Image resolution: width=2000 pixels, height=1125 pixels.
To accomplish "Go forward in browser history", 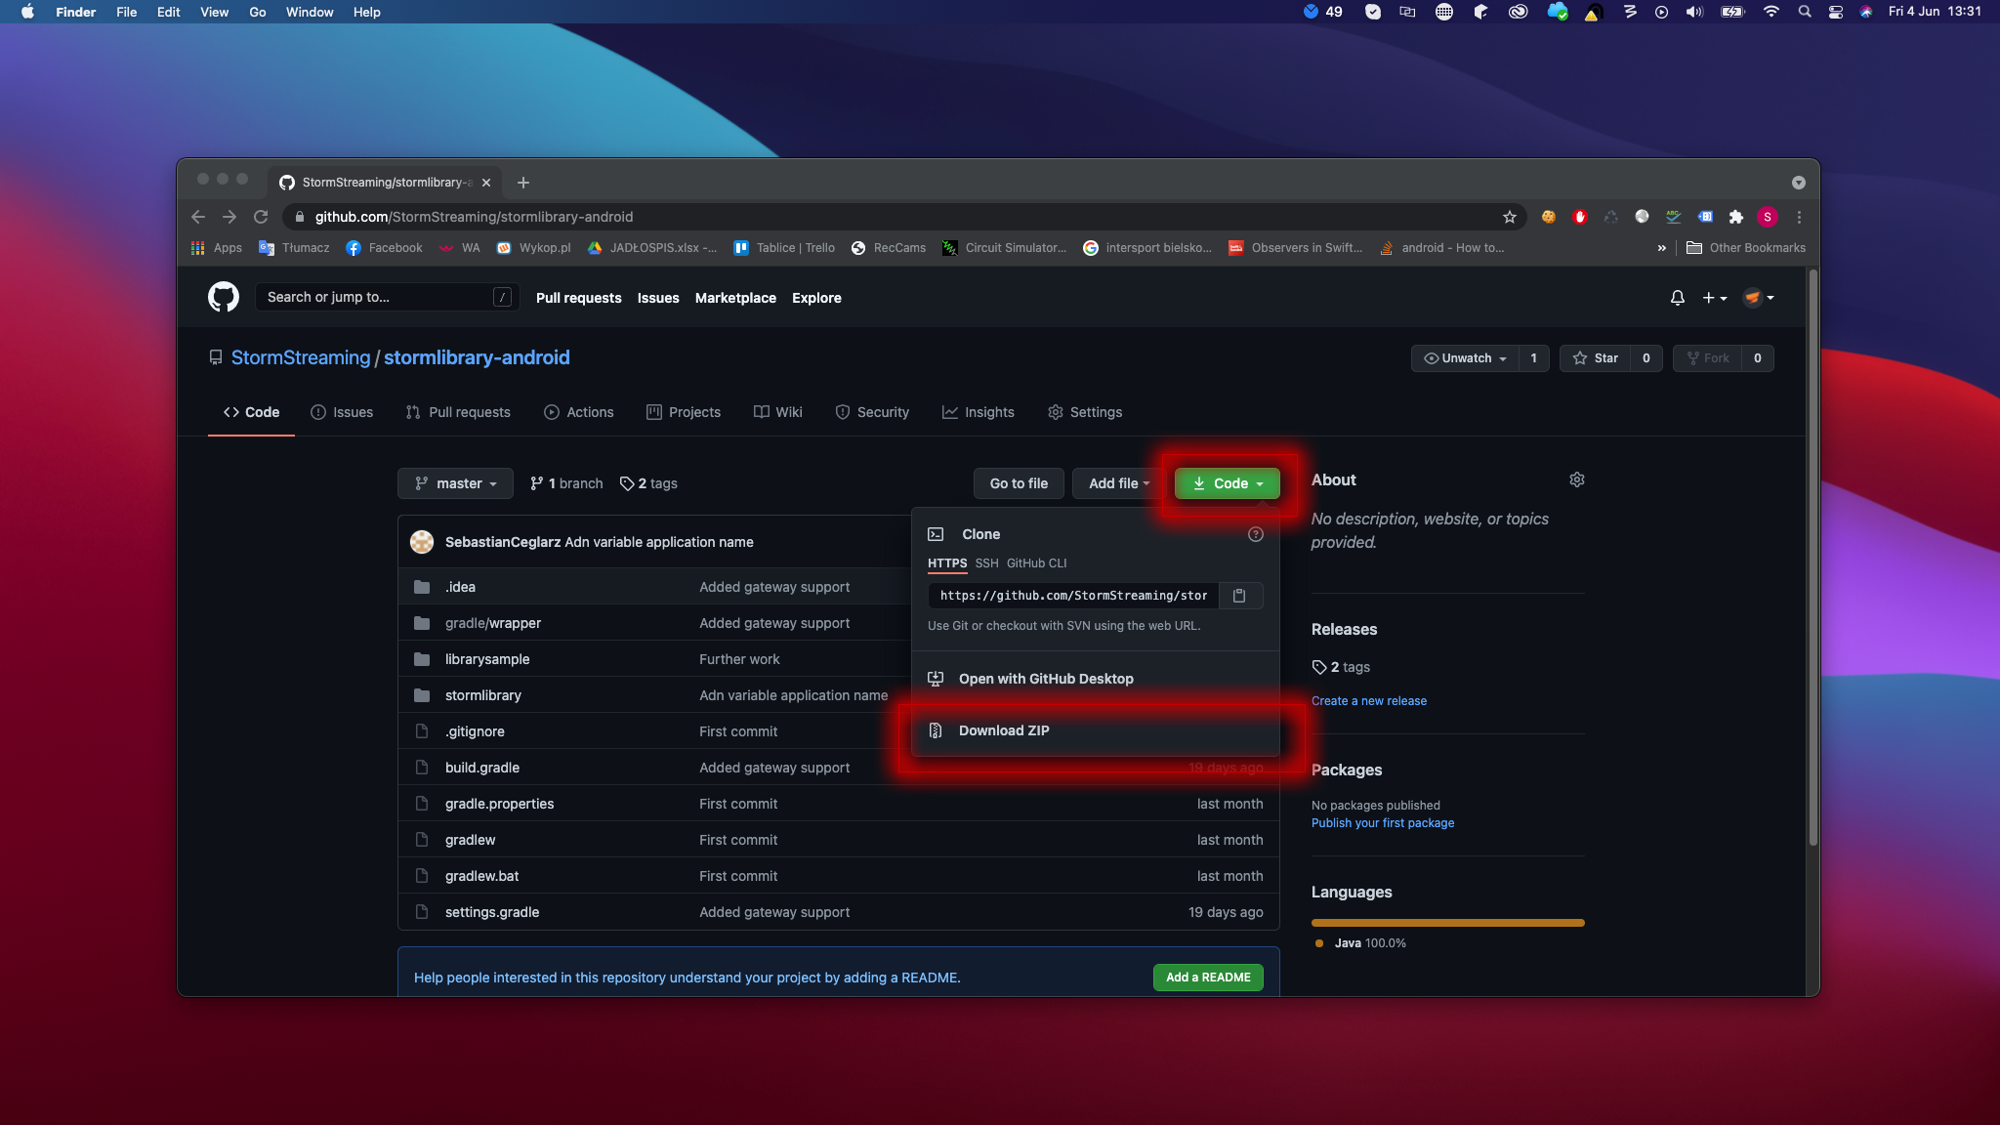I will tap(229, 217).
